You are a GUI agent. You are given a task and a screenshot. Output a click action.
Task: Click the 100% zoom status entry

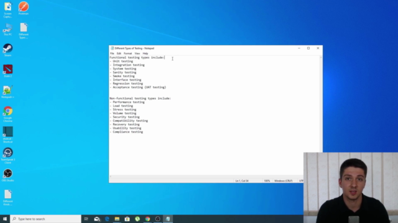pos(267,181)
